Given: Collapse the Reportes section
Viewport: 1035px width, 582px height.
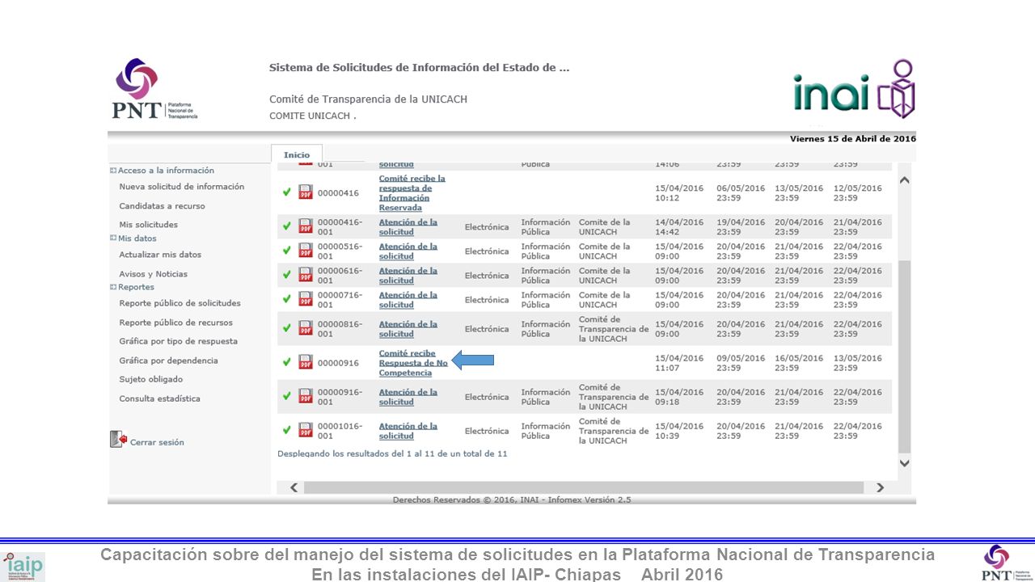Looking at the screenshot, I should [113, 287].
